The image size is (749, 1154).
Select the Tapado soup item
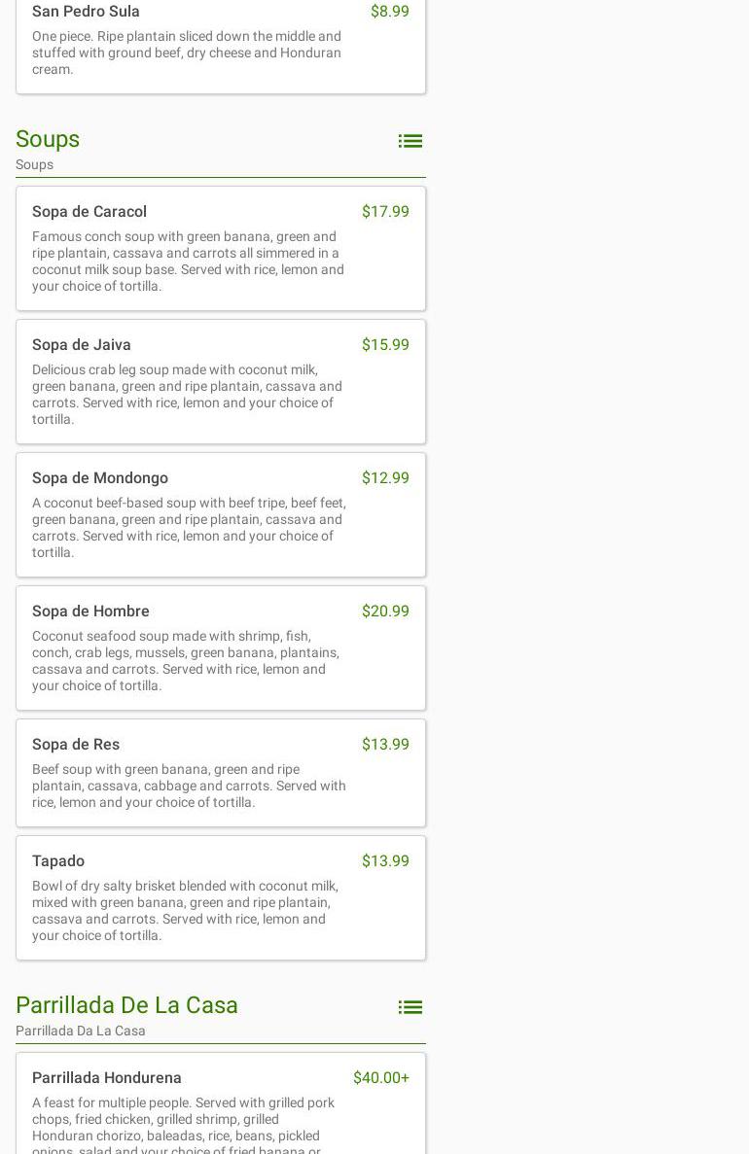[58, 861]
